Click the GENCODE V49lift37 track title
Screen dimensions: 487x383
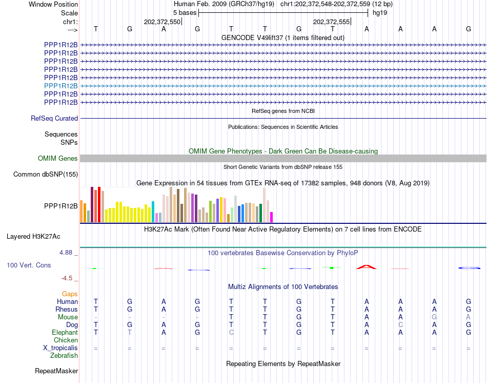click(x=283, y=37)
